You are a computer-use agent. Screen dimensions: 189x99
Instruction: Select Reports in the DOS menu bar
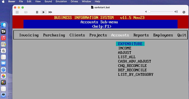(141, 35)
